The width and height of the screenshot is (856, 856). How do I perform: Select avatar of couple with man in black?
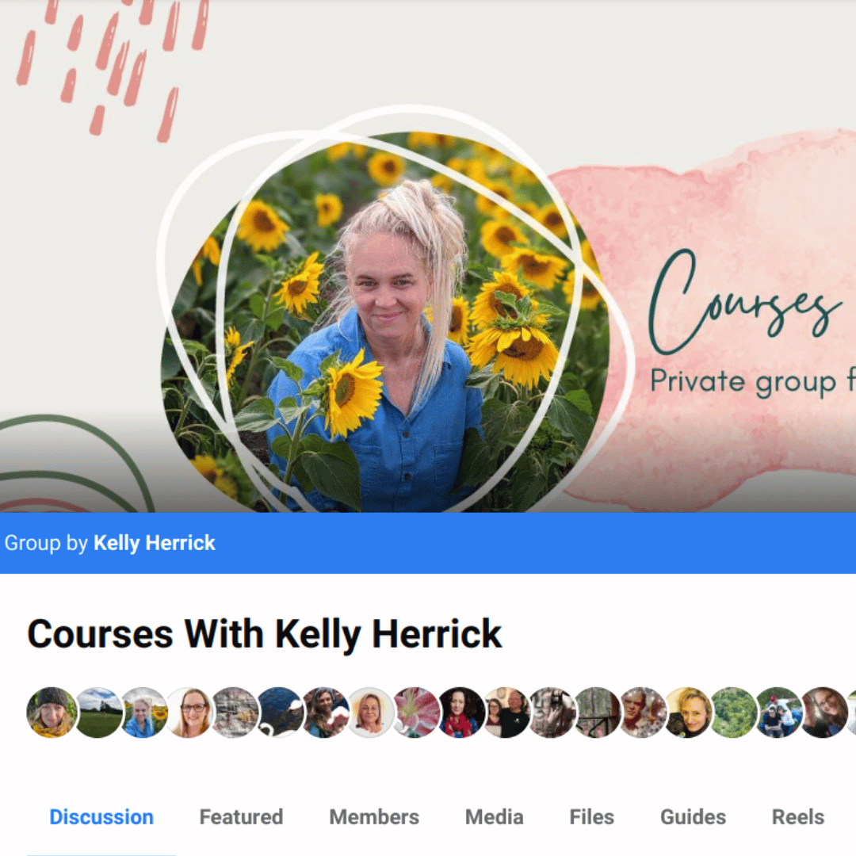click(x=506, y=713)
